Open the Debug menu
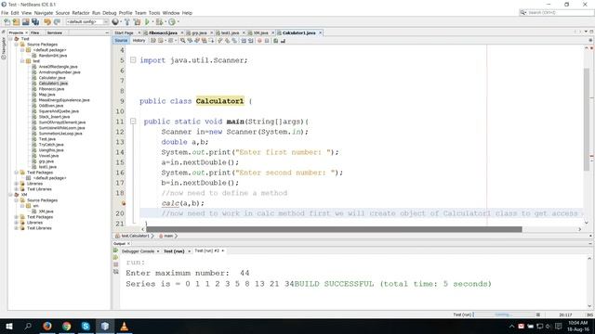 coord(110,13)
